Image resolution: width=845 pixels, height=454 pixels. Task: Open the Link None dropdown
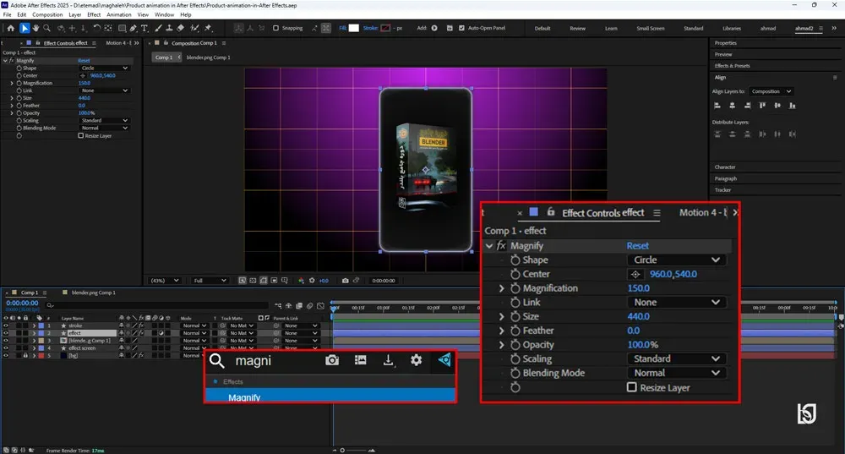click(105, 90)
